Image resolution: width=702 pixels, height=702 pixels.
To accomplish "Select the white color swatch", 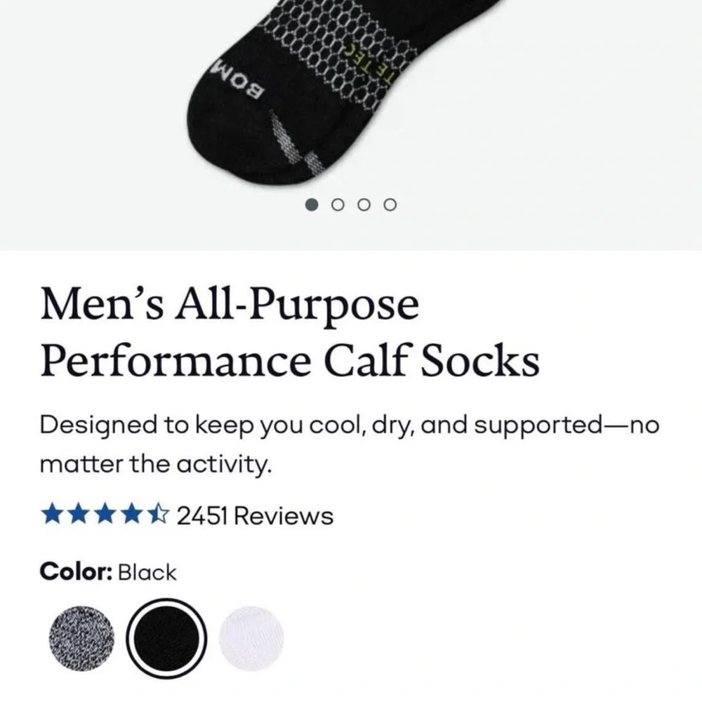I will [251, 637].
